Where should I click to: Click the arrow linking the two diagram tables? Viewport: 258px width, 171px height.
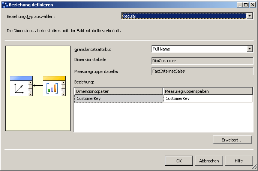click(38, 86)
